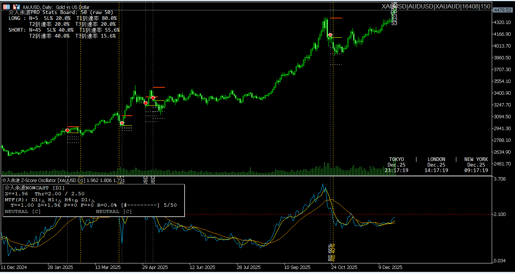Image resolution: width=515 pixels, height=273 pixels.
Task: Click the TOKYO session clock
Action: click(x=396, y=165)
